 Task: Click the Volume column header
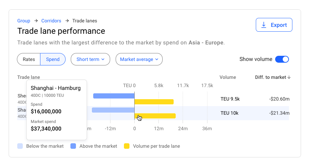[x=227, y=77]
